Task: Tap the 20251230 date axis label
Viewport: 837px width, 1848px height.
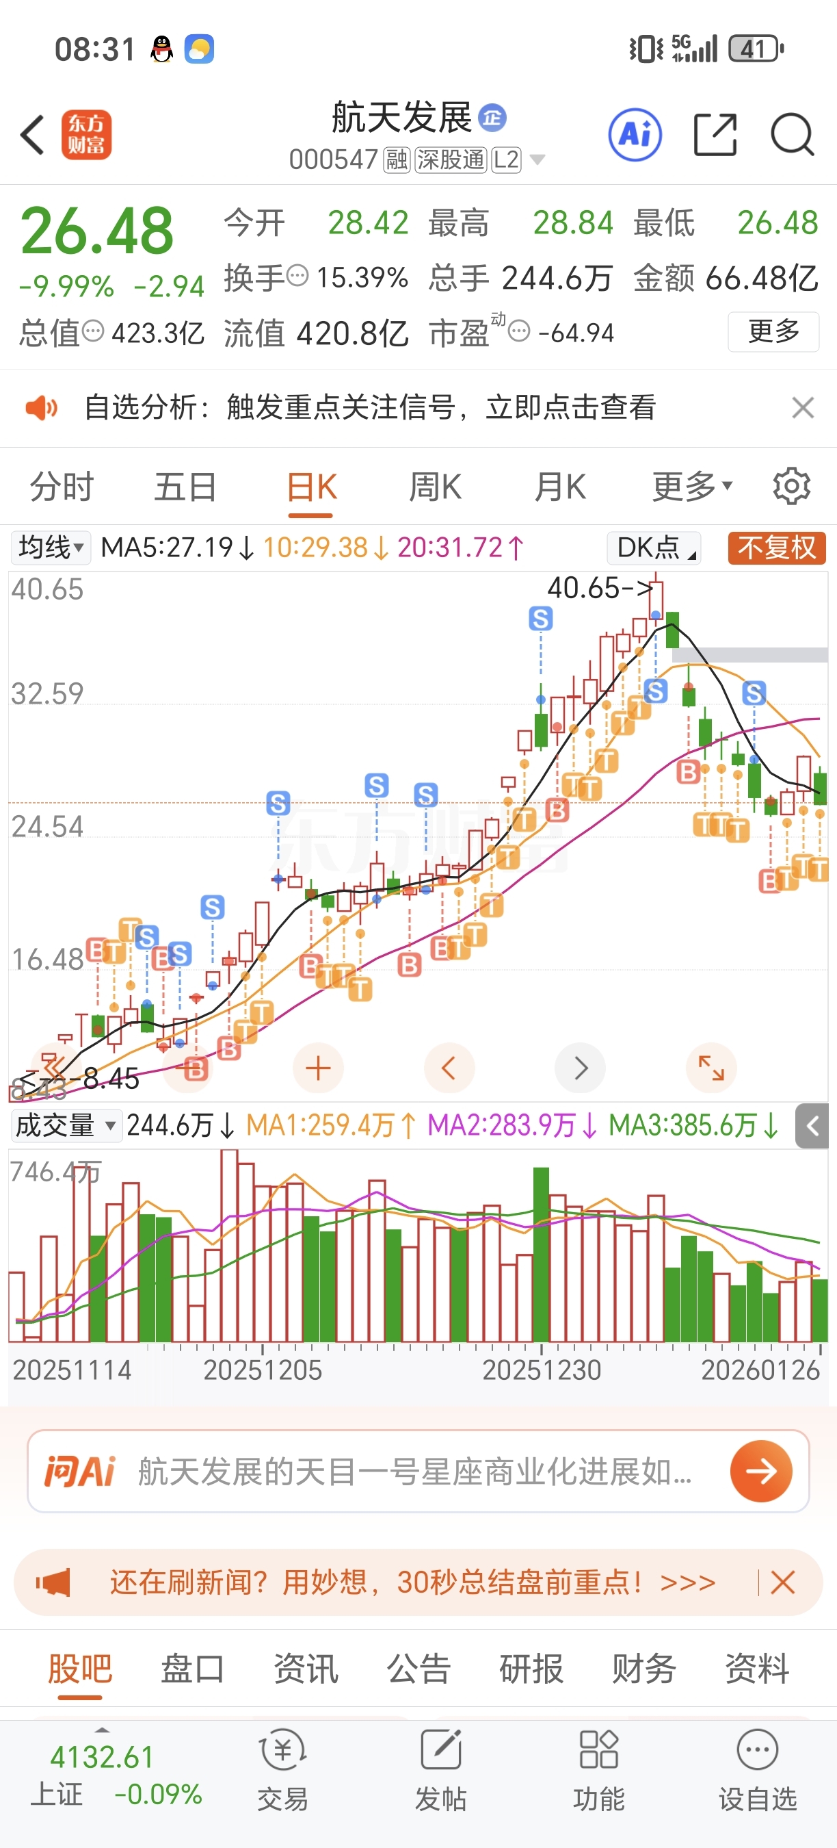Action: coord(541,1370)
